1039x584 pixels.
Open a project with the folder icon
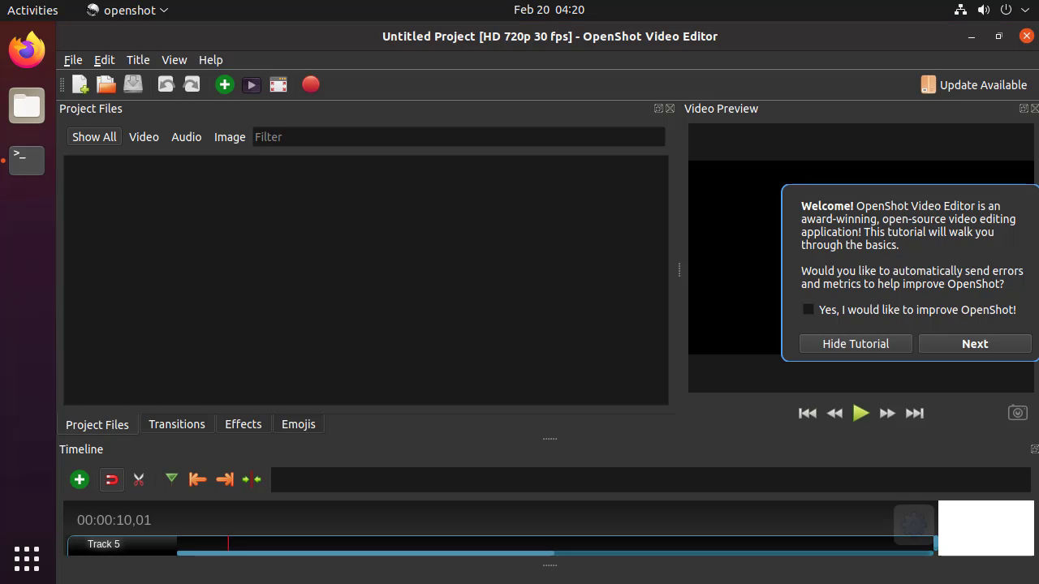106,84
